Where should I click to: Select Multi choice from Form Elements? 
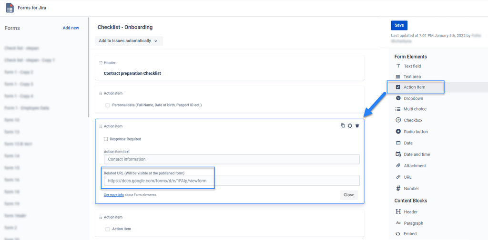pos(411,109)
